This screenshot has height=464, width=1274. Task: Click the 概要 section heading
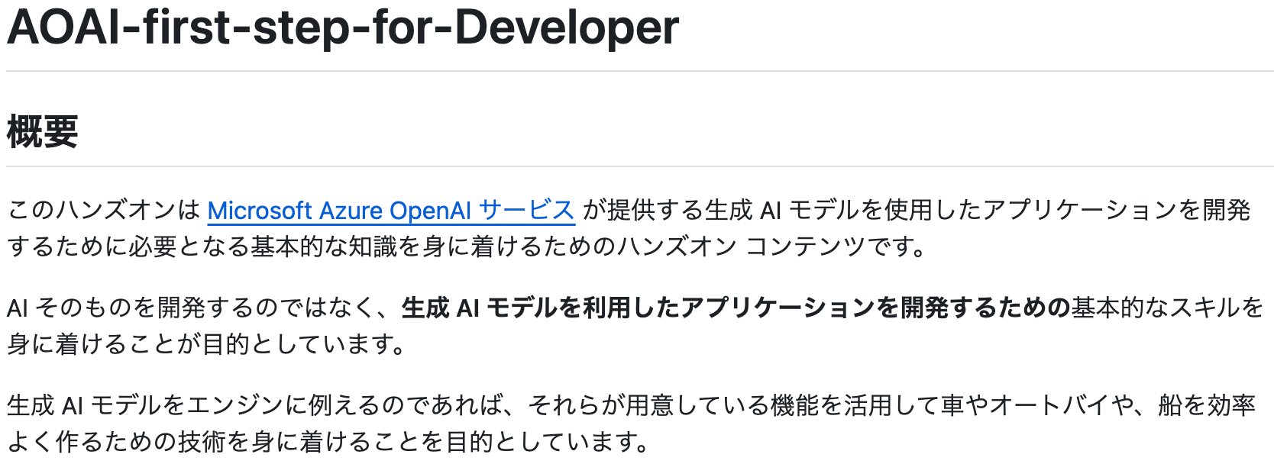43,131
